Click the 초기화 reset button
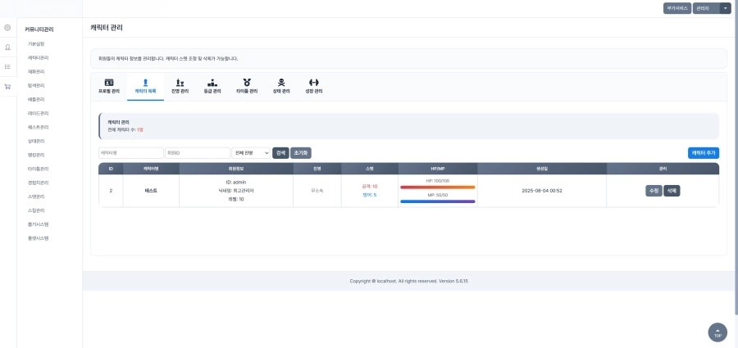The height and width of the screenshot is (348, 738). (301, 153)
